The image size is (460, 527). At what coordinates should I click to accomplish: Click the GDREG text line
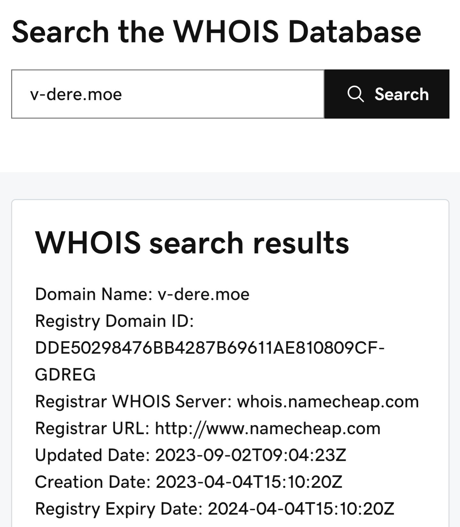tap(65, 375)
